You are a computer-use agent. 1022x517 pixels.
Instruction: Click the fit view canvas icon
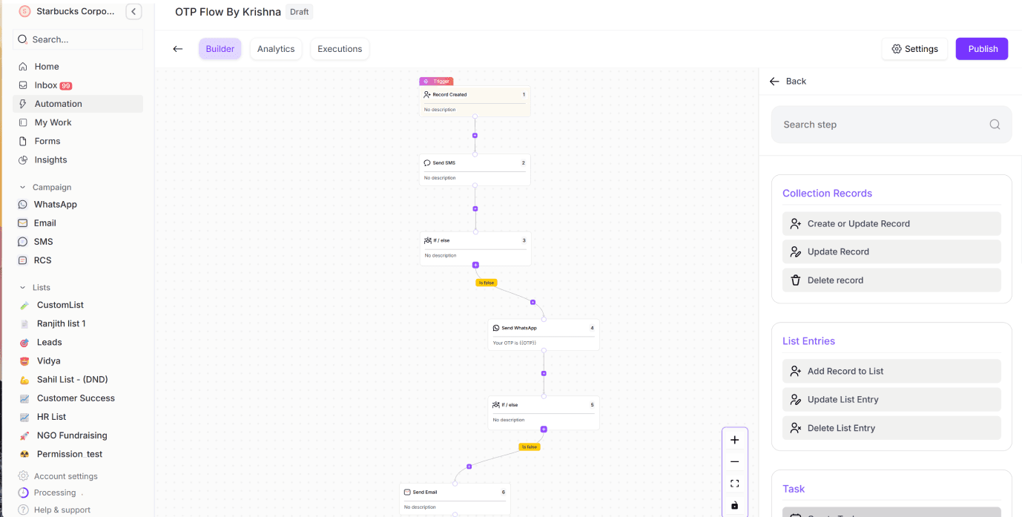click(x=734, y=484)
